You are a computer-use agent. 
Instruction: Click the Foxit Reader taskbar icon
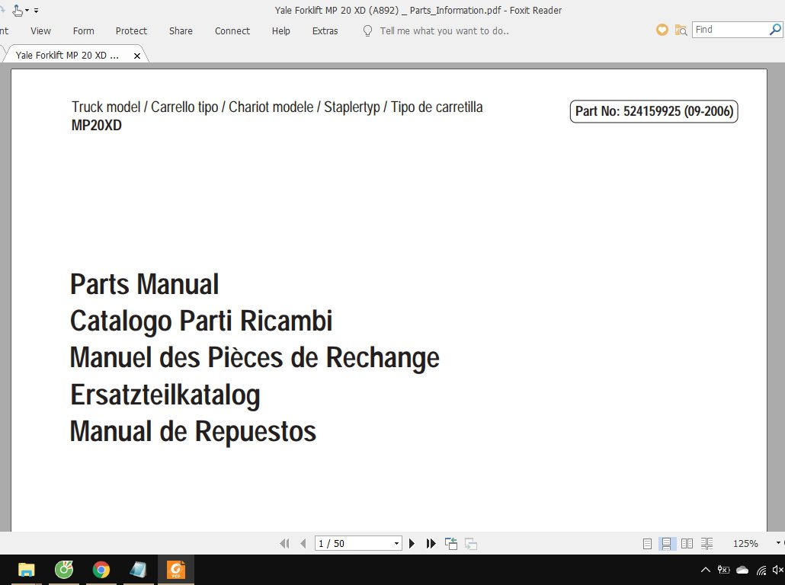pyautogui.click(x=176, y=570)
